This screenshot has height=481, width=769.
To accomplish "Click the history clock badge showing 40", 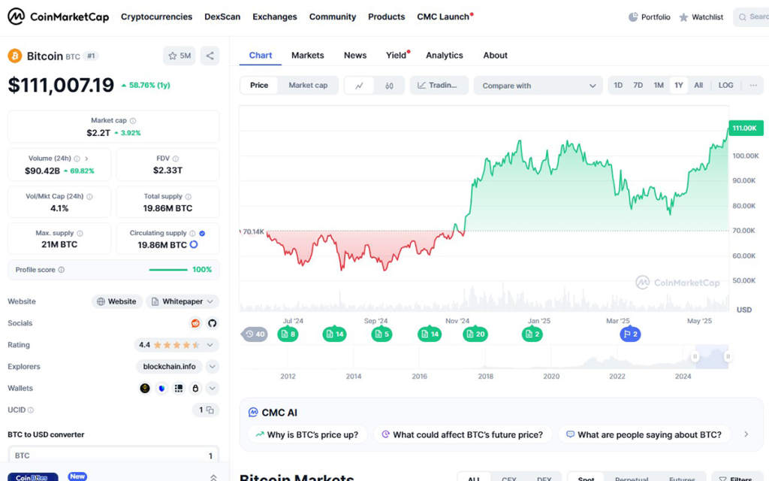I will (x=255, y=334).
